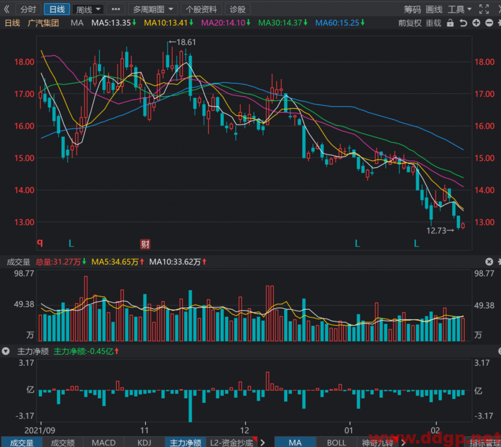Zoom in chart with plus icon

[477, 23]
